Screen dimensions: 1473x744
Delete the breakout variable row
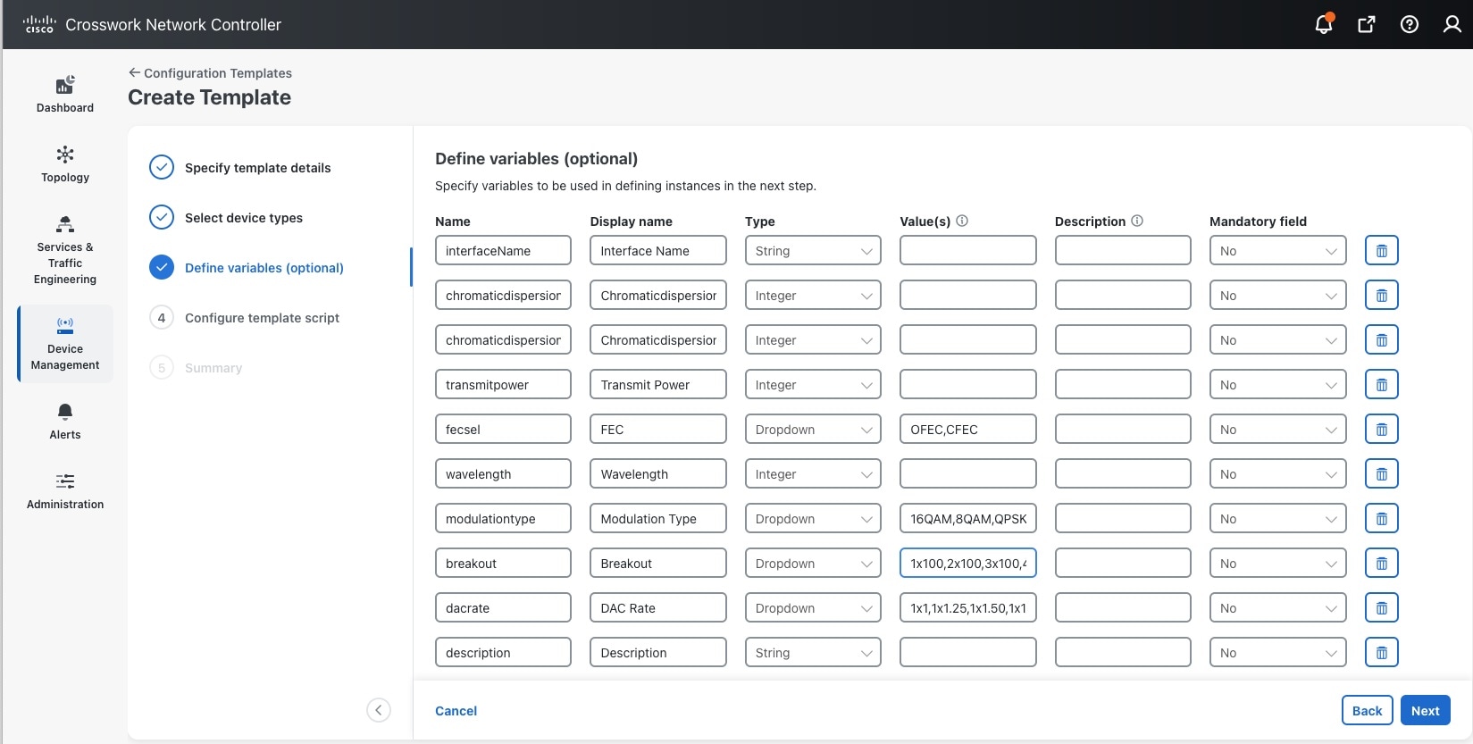click(x=1382, y=563)
